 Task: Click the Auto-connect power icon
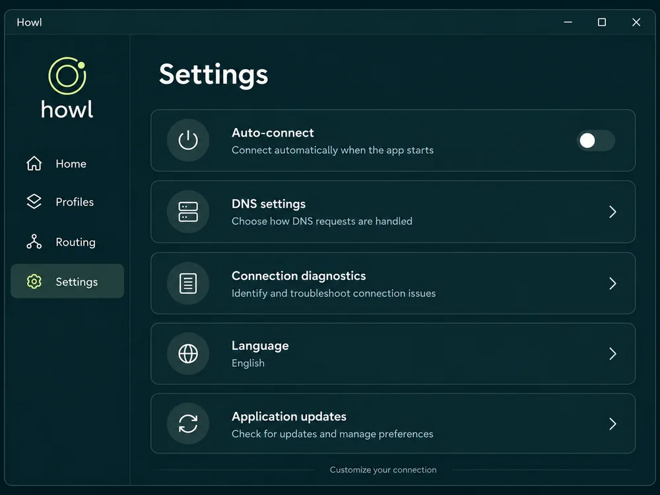[x=188, y=140]
